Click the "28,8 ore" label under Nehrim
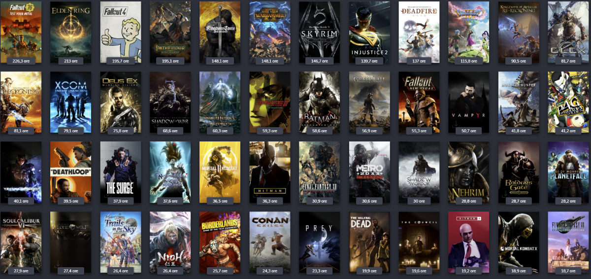Image resolution: width=591 pixels, height=279 pixels. 468,201
